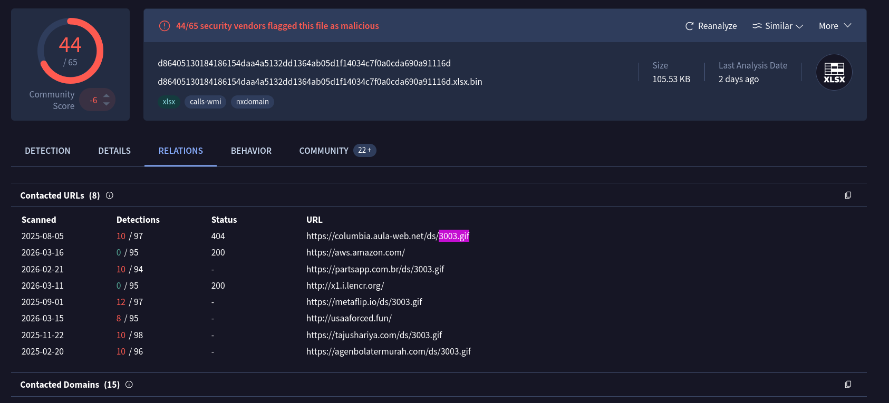Switch to the Details tab
The image size is (889, 403).
pyautogui.click(x=114, y=151)
